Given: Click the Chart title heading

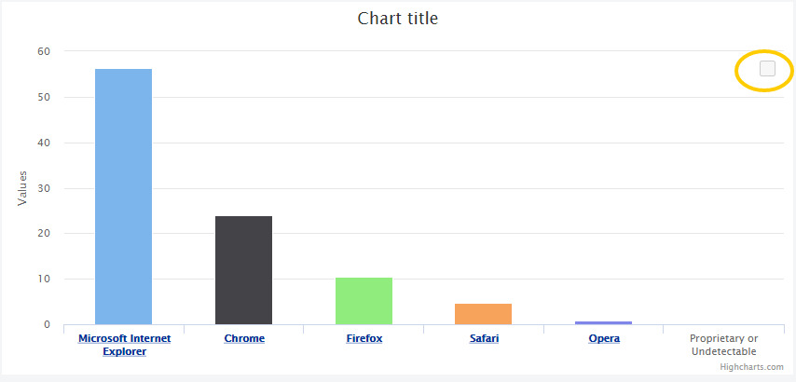Looking at the screenshot, I should (x=397, y=19).
